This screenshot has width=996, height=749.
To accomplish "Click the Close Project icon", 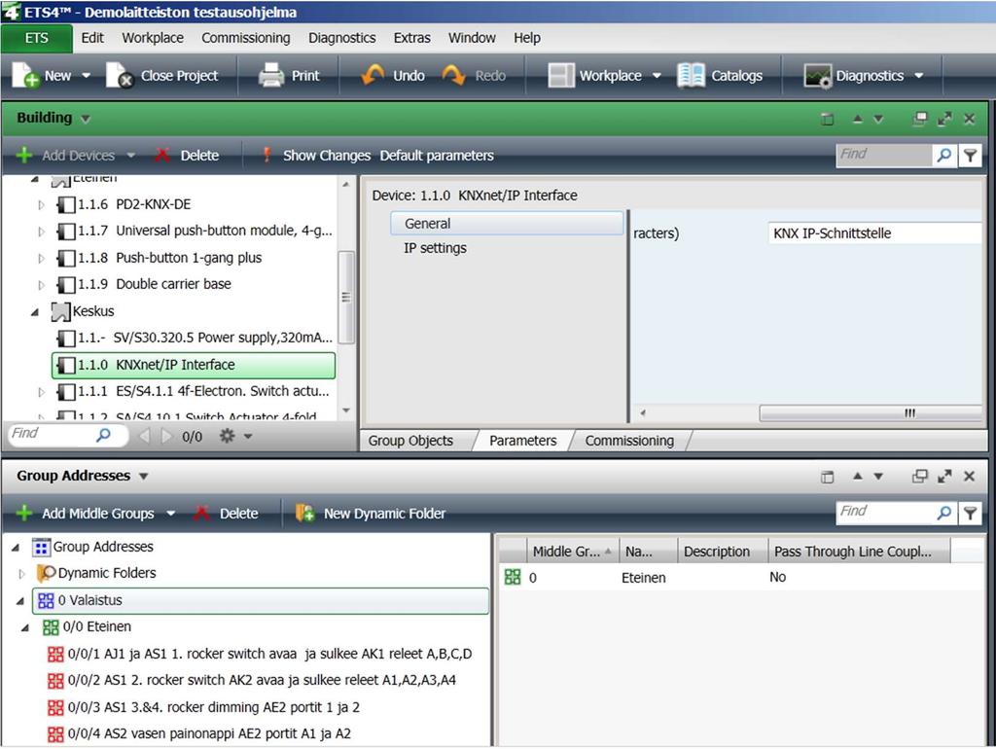I will click(x=120, y=75).
